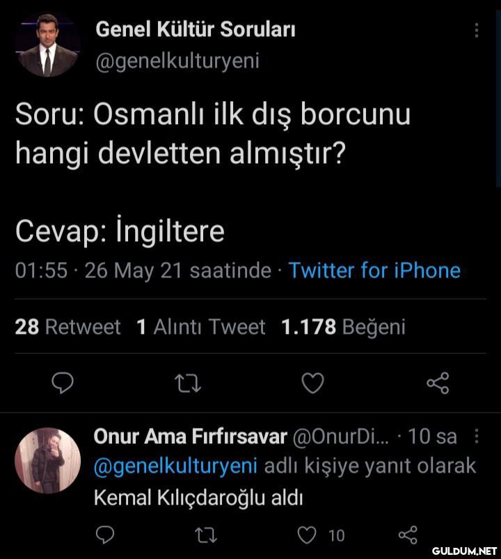Open Onur Ama Fırfırsavar's display name
Viewport: 501px width, 559px height.
click(190, 436)
